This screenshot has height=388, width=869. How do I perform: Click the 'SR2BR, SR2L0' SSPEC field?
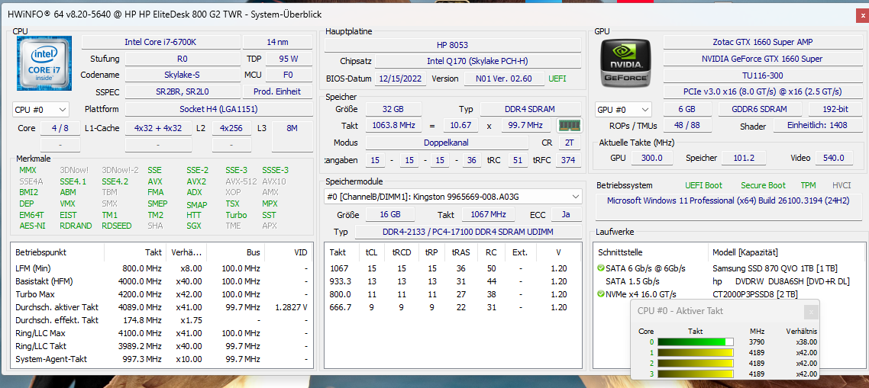click(x=183, y=92)
